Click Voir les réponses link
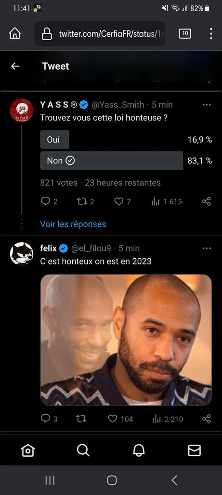Image resolution: width=222 pixels, height=495 pixels. 73,224
